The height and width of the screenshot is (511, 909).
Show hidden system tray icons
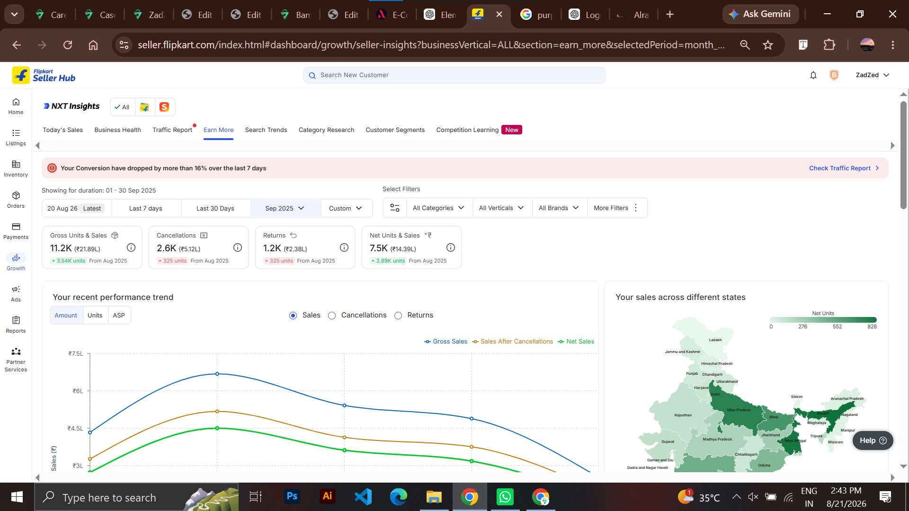click(x=736, y=497)
